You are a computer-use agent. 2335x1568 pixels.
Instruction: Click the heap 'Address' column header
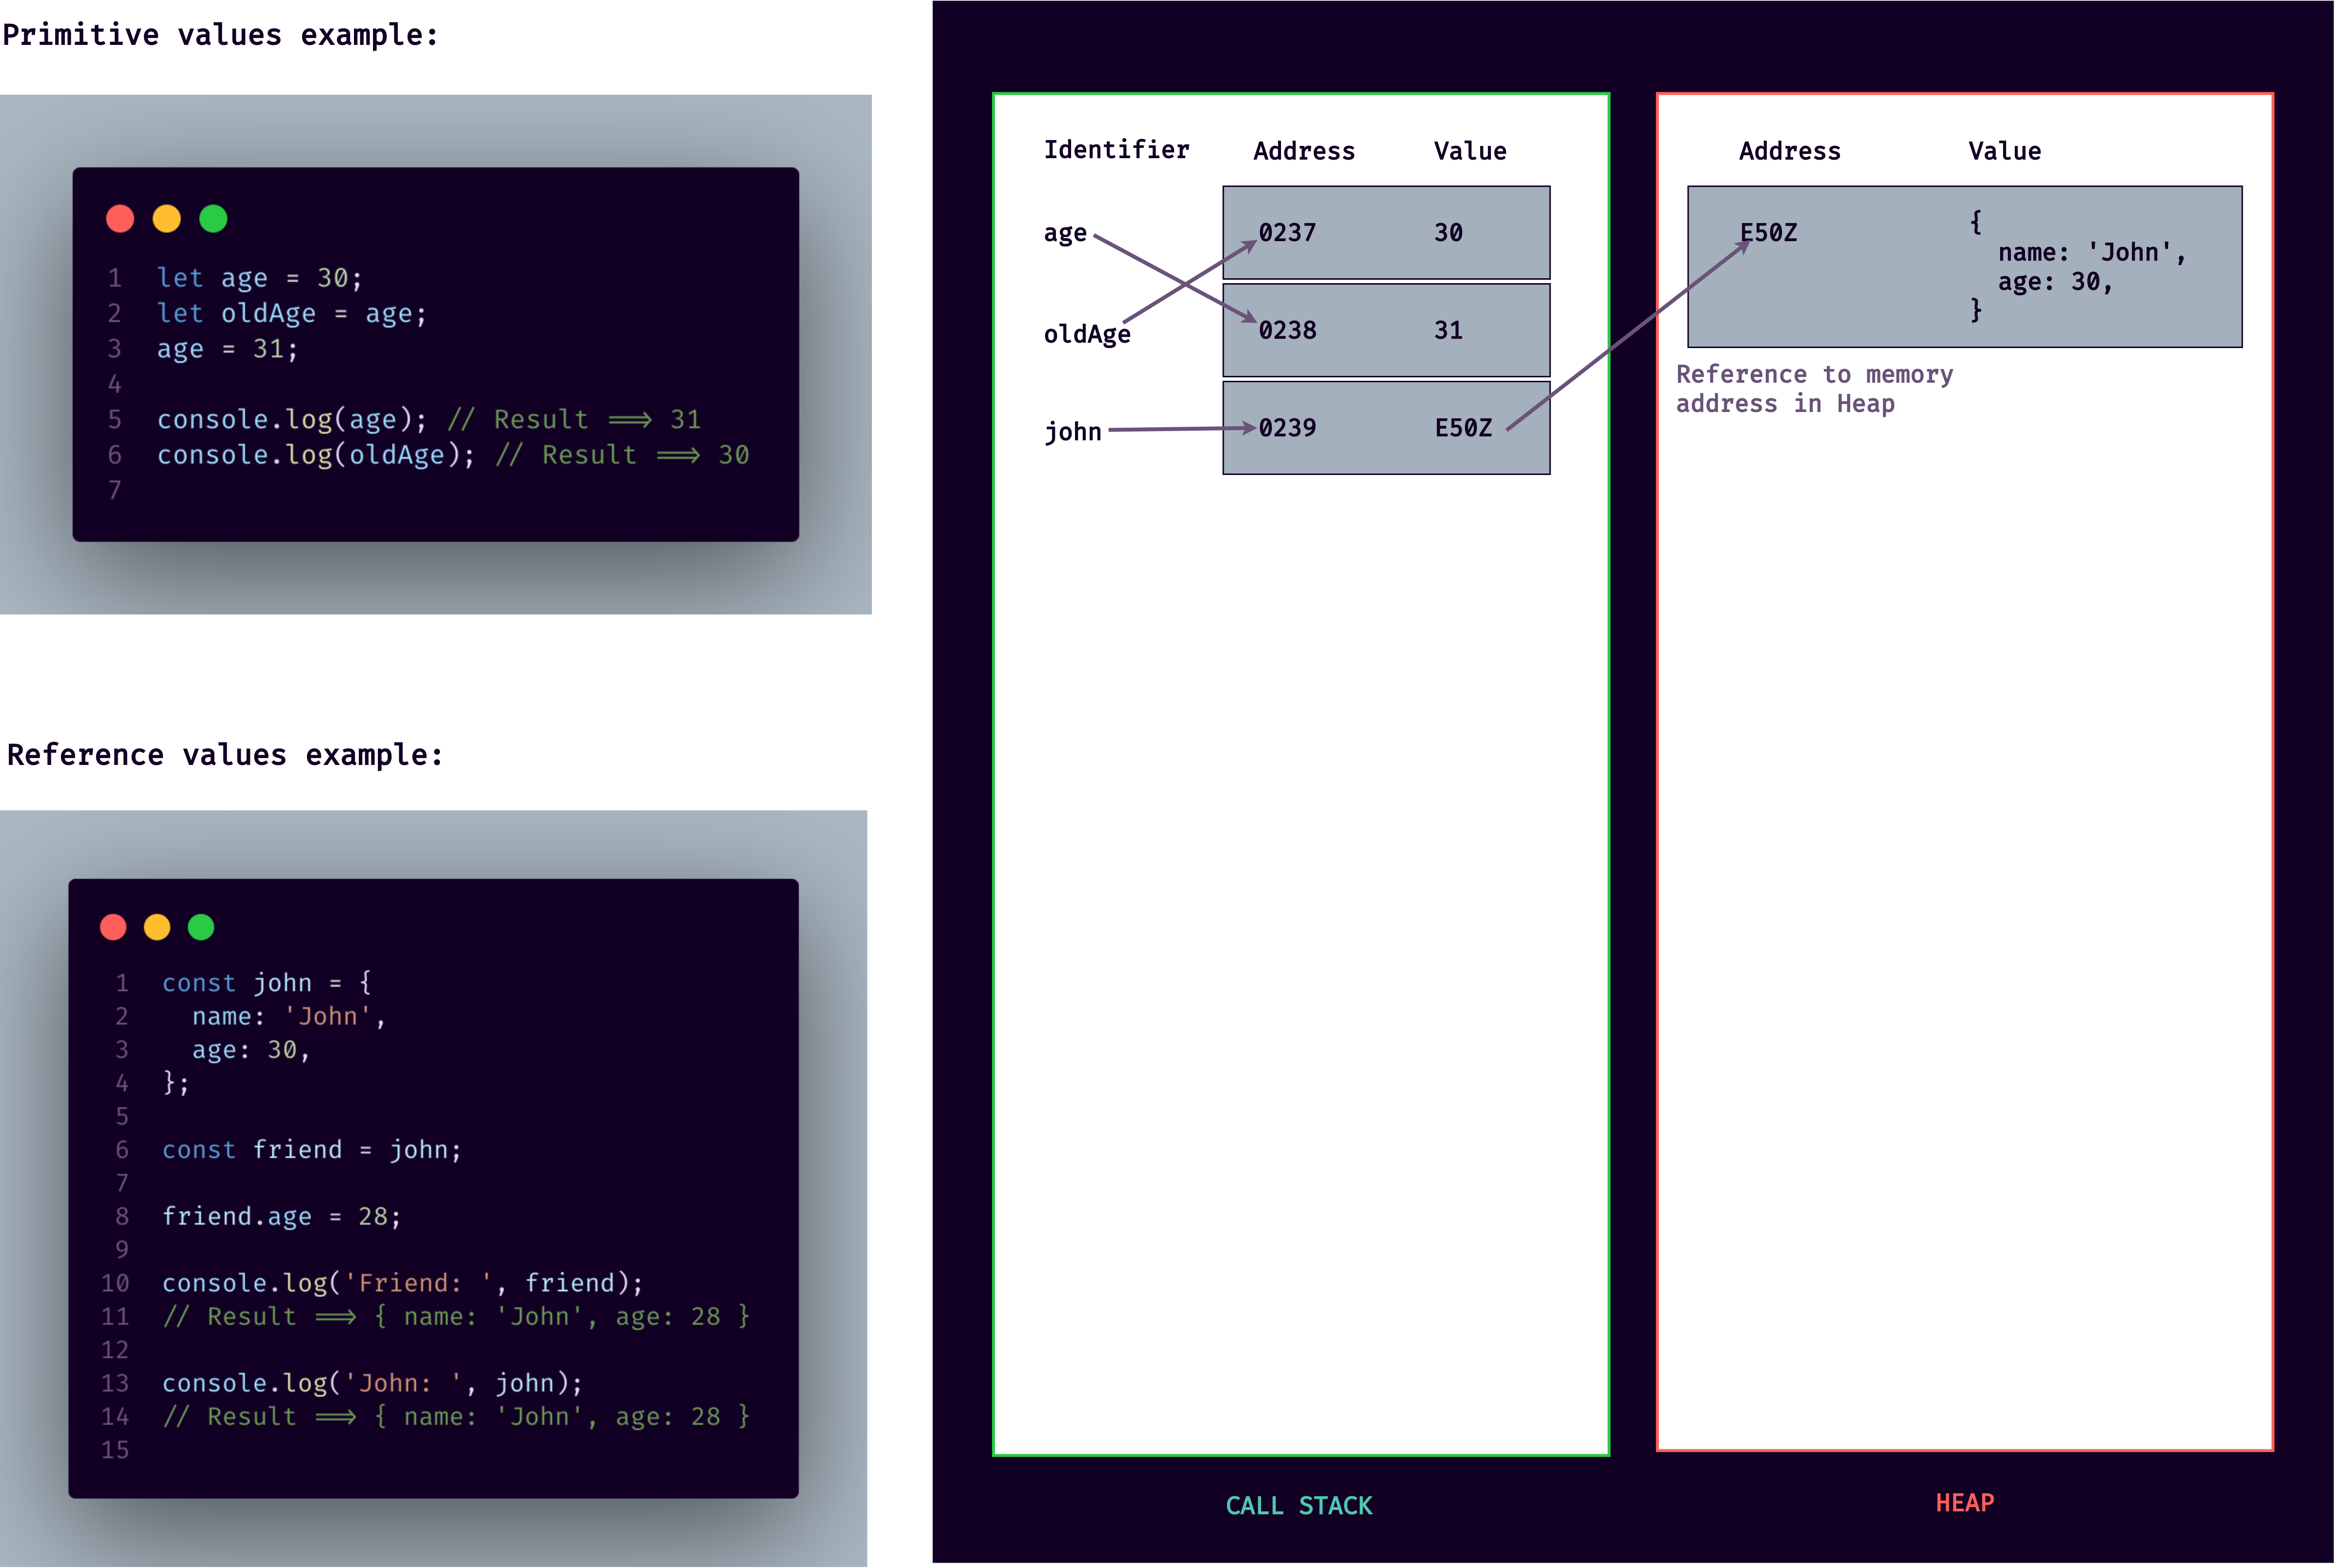pos(1789,151)
